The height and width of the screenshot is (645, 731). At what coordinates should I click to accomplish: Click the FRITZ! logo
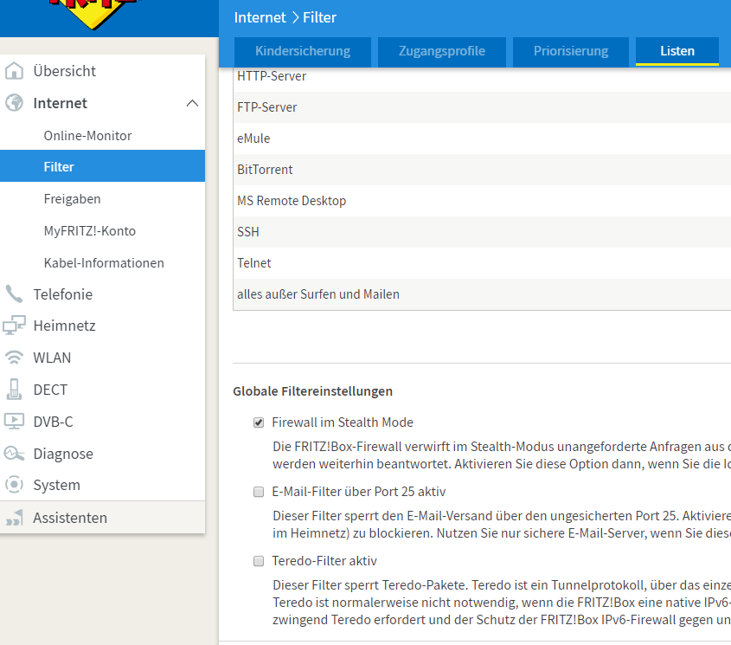[x=95, y=14]
